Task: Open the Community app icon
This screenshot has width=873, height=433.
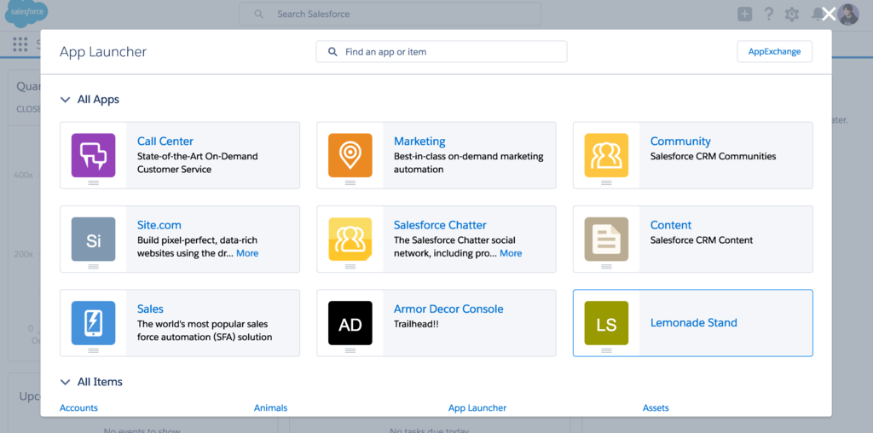Action: tap(606, 155)
